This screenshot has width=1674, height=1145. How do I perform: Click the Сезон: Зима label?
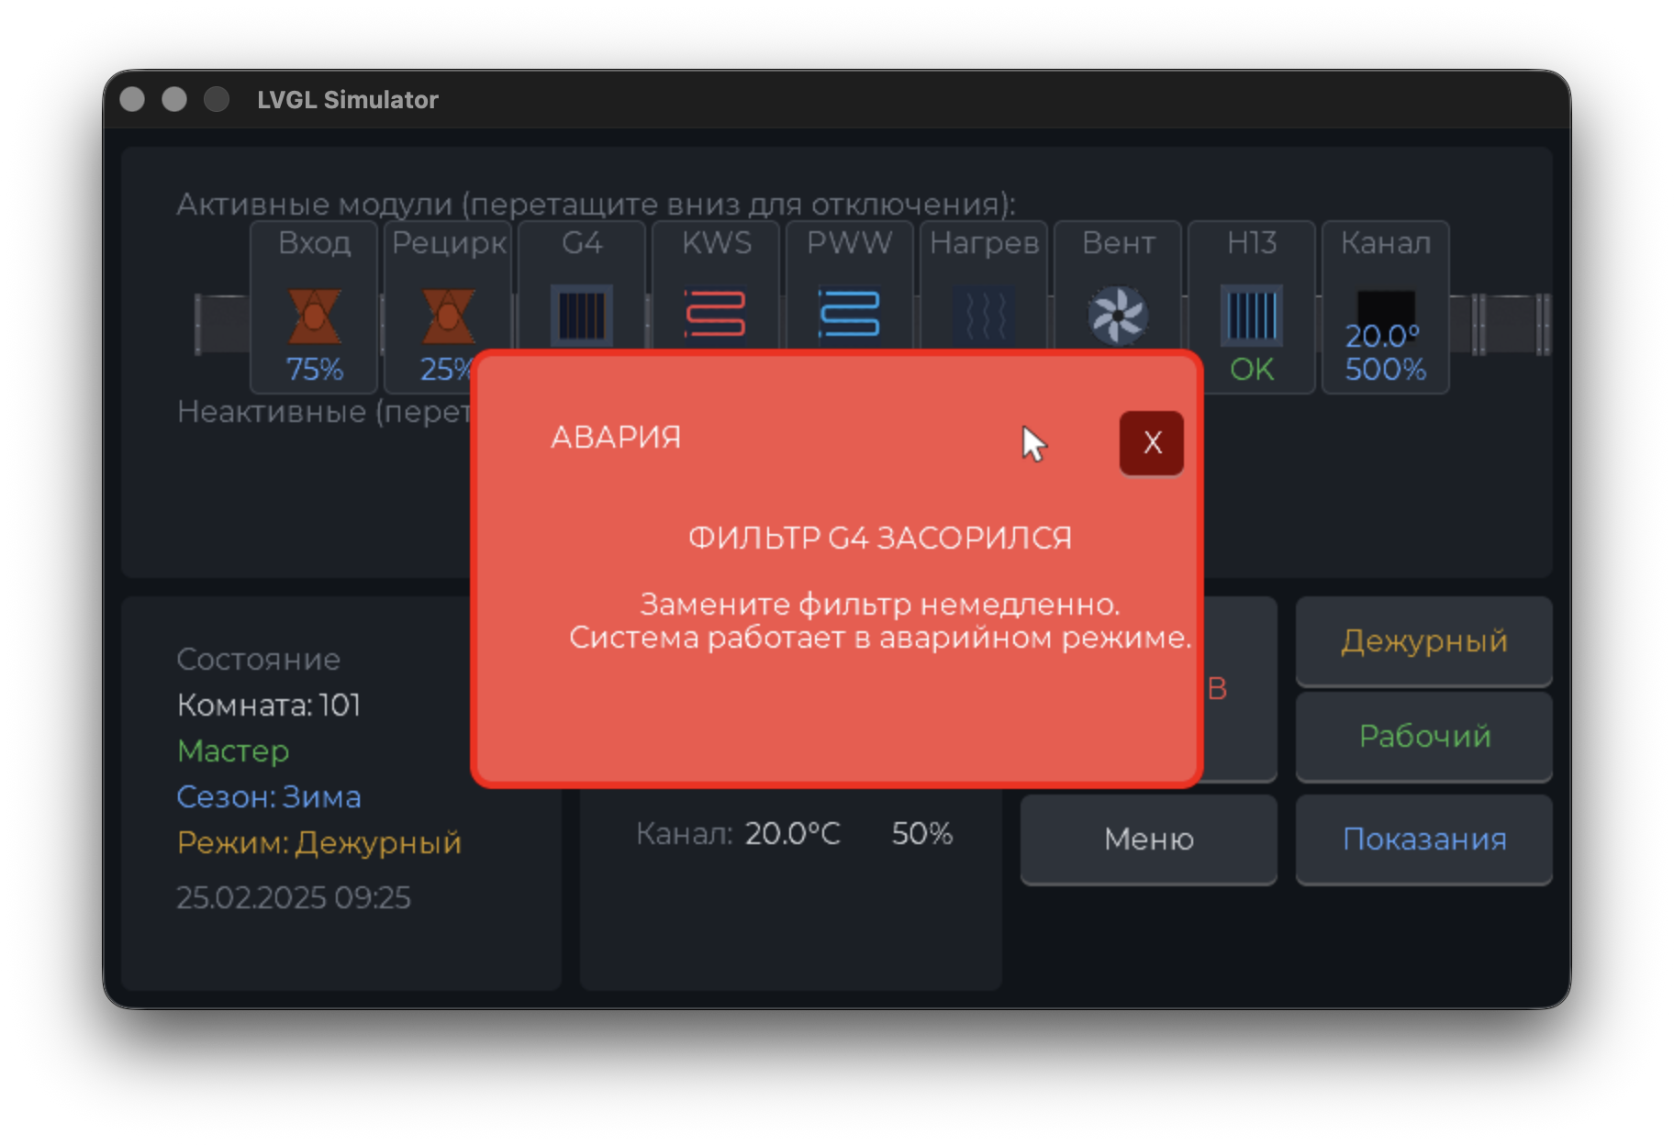269,796
